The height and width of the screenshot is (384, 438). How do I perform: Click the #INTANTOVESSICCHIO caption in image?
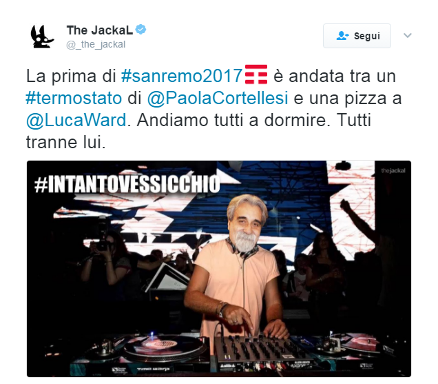(127, 184)
